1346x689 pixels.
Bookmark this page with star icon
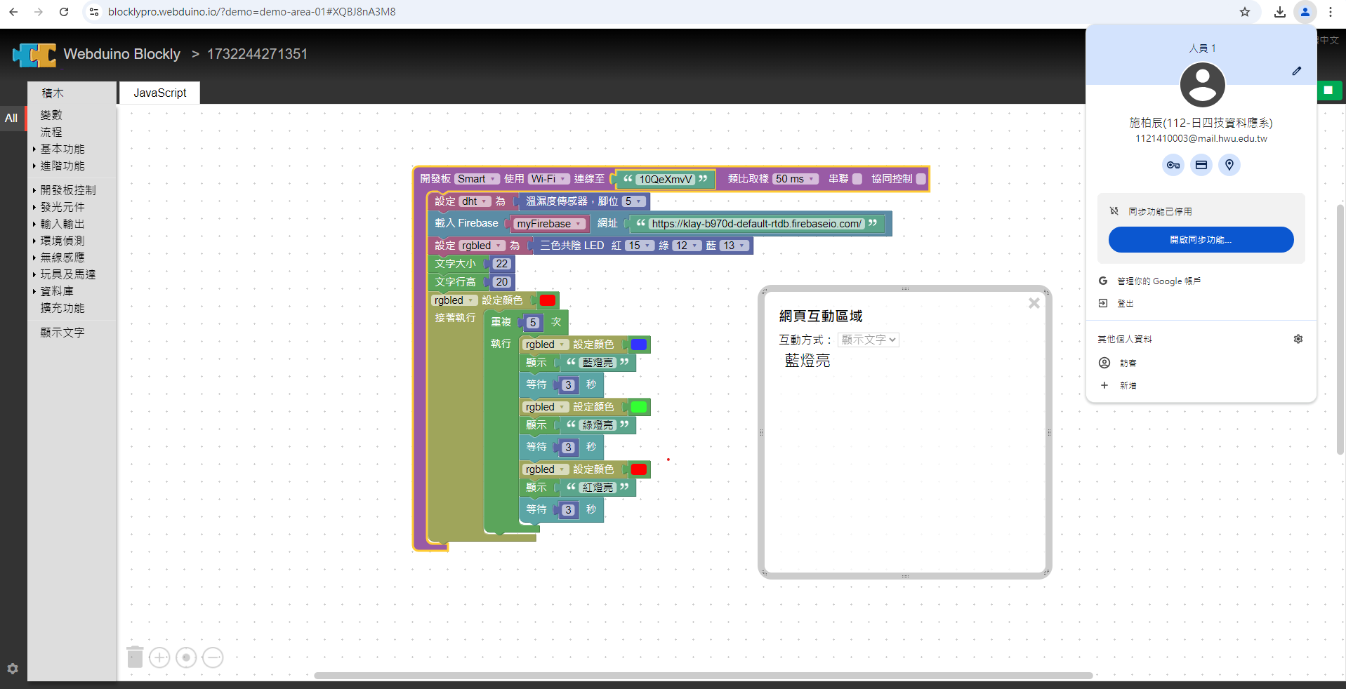(1244, 12)
